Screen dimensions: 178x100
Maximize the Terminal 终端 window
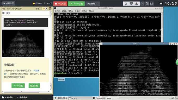click(x=160, y=8)
